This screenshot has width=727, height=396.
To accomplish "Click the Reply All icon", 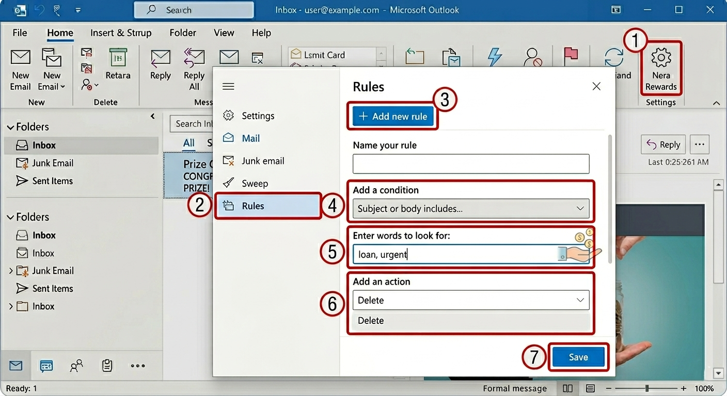I will (194, 67).
